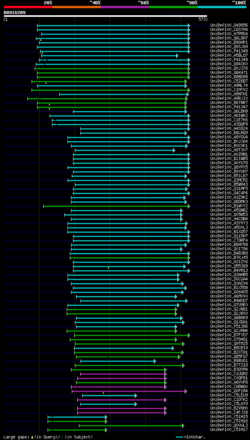Select the UniRef100_B8LRQ9 label

pos(229,133)
